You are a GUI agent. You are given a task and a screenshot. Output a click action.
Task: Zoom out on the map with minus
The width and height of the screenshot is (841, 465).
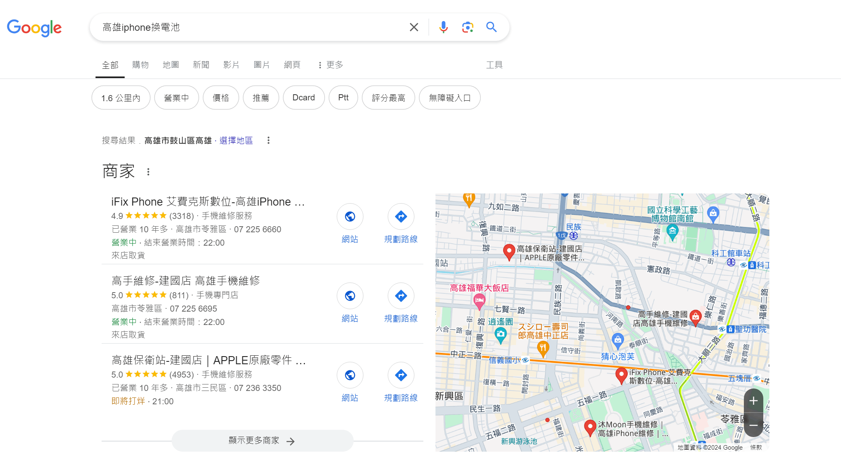[753, 425]
